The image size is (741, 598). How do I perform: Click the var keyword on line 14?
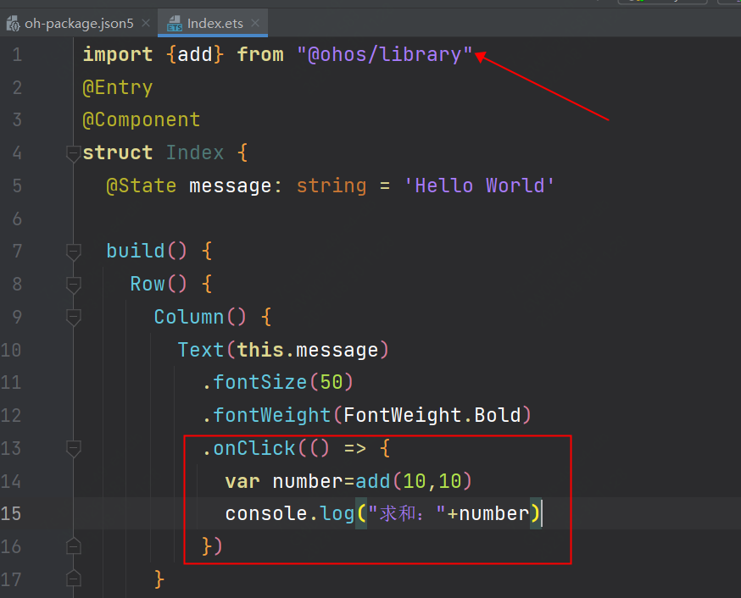coord(242,481)
